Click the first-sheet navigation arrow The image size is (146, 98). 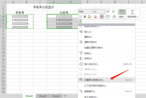pos(4,96)
